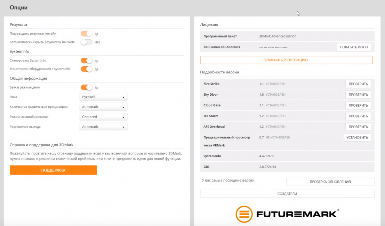Click 'ОТМЕНИТЬ РЕГИСТРАЦИЮ' button
385x226 pixels.
[x=286, y=60]
